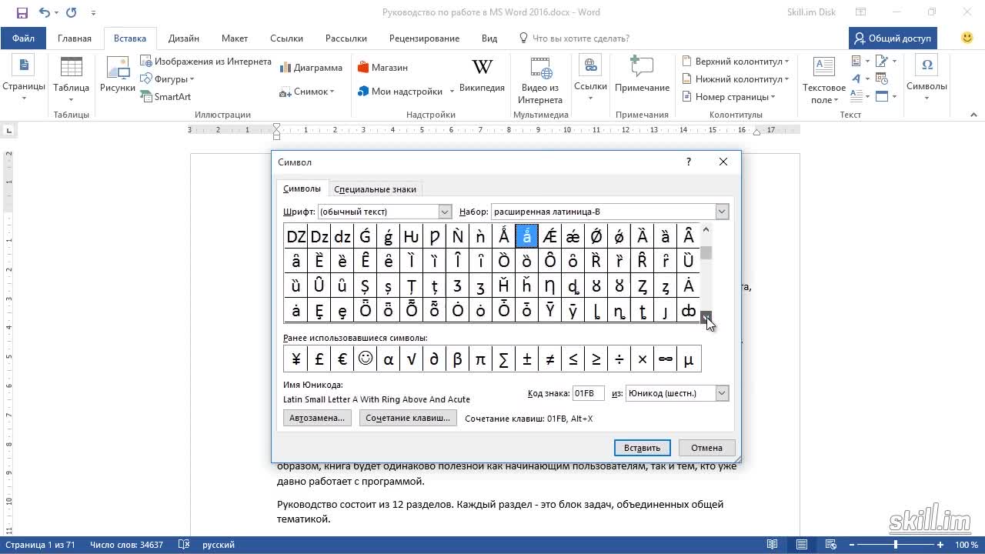Insert date and time icon
This screenshot has width=985, height=554.
click(x=882, y=79)
